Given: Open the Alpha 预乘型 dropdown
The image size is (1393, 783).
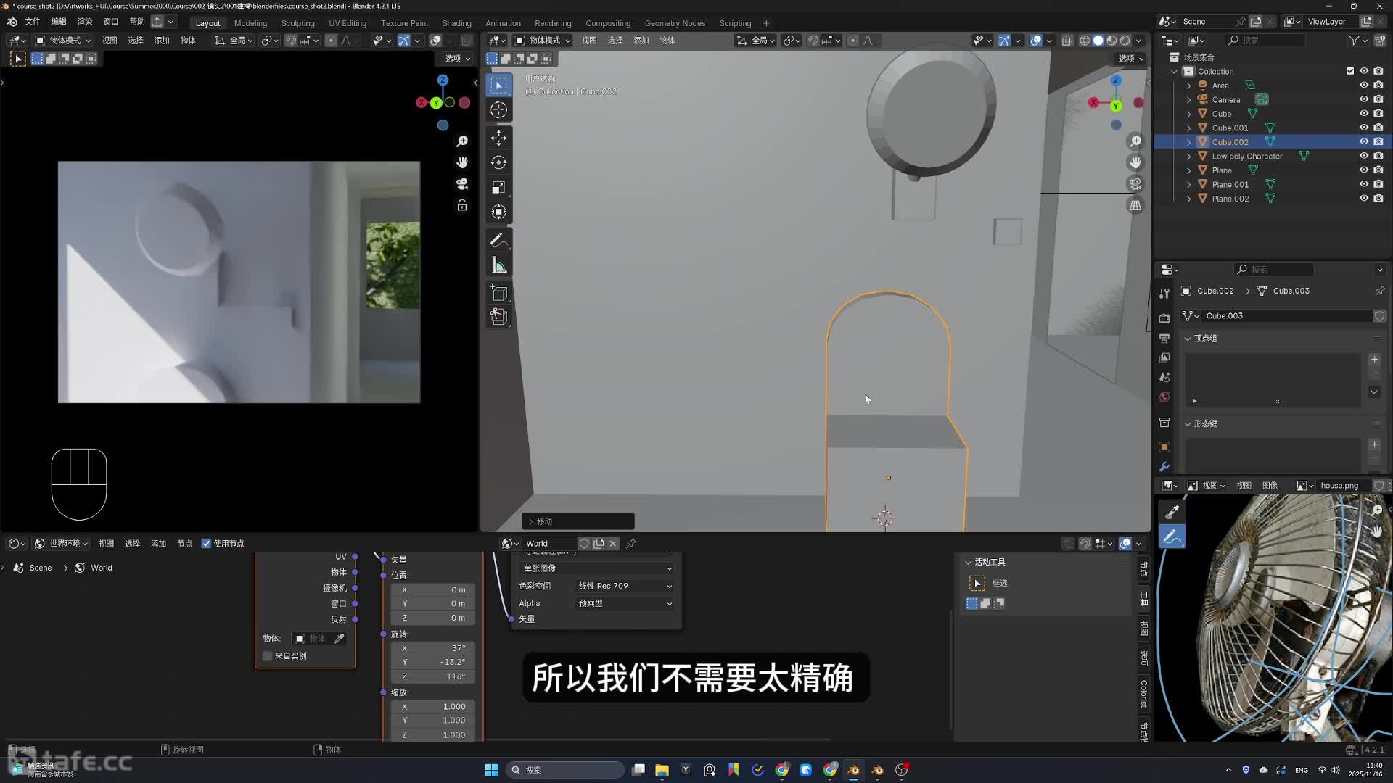Looking at the screenshot, I should [624, 603].
